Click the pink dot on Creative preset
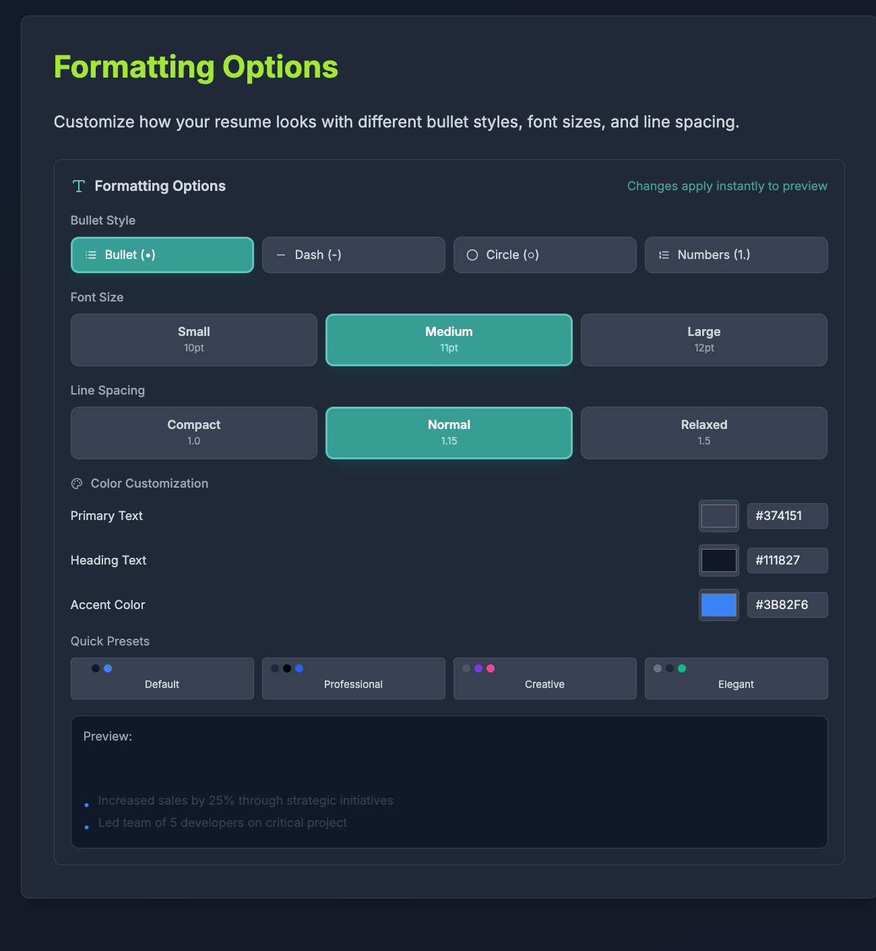The width and height of the screenshot is (876, 951). point(489,668)
